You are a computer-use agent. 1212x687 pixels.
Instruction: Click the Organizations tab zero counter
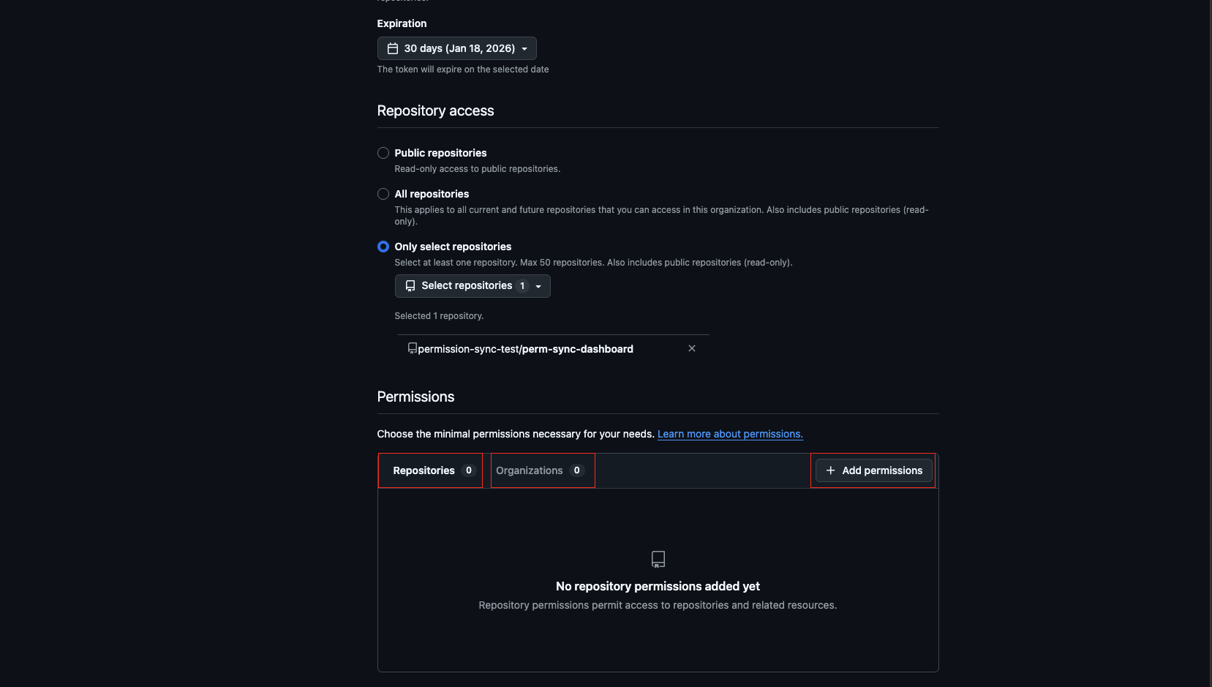coord(576,470)
